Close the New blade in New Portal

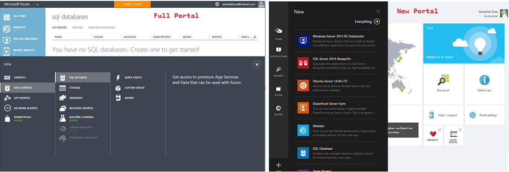[378, 12]
